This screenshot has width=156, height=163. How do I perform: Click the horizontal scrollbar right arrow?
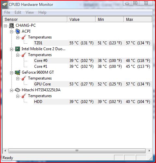pyautogui.click(x=149, y=151)
